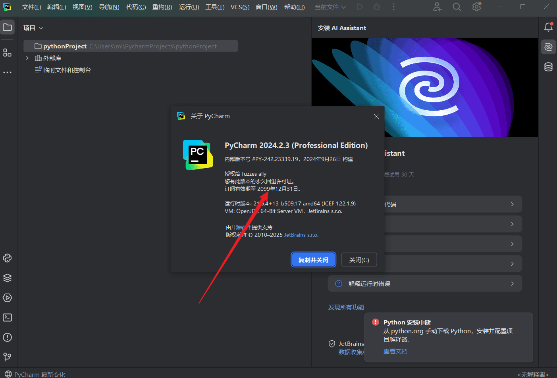Image resolution: width=557 pixels, height=378 pixels.
Task: Open the Services tool window icon
Action: click(x=7, y=298)
